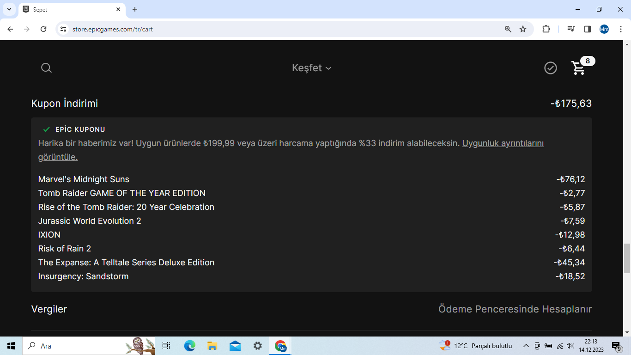This screenshot has height=355, width=631.
Task: Click the IXION entry in the coupon list
Action: coord(49,235)
